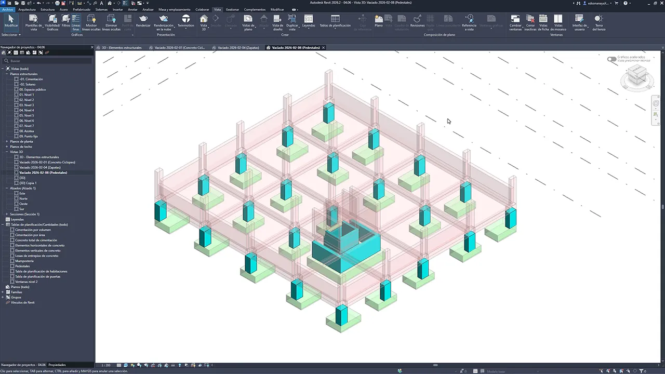Toggle the Gráficos acelerados switch

[x=612, y=59]
